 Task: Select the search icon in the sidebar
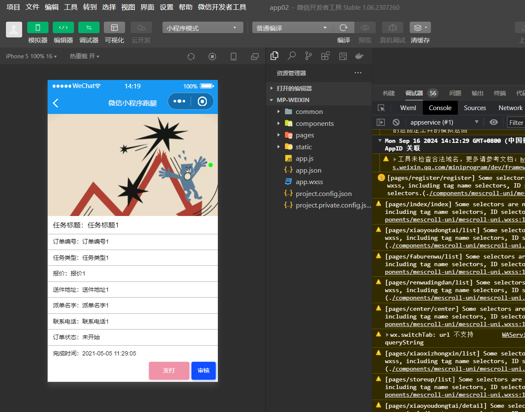pyautogui.click(x=292, y=56)
